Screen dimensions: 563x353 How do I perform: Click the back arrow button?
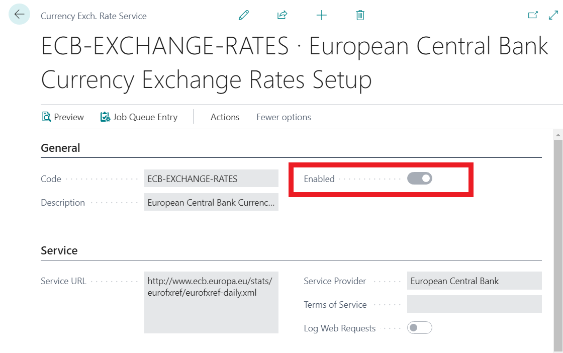19,15
